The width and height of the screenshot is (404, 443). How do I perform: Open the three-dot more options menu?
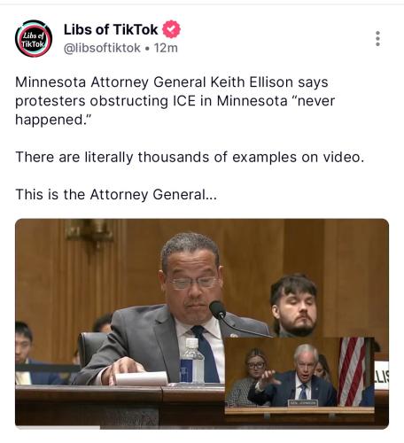click(x=377, y=38)
